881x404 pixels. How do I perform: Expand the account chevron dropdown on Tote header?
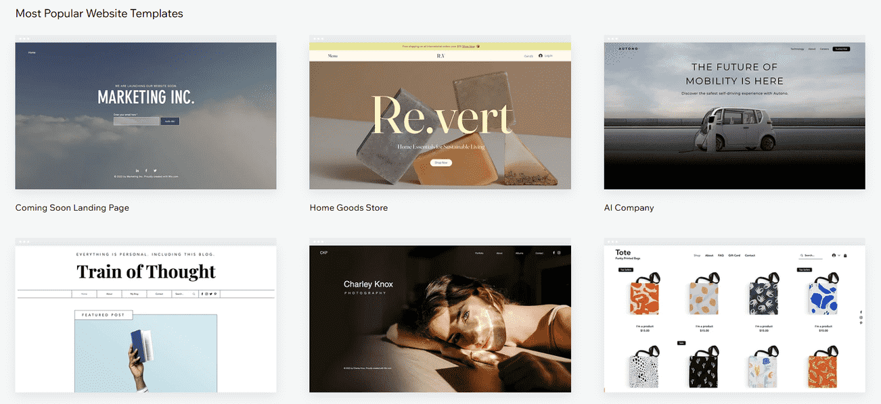point(839,255)
